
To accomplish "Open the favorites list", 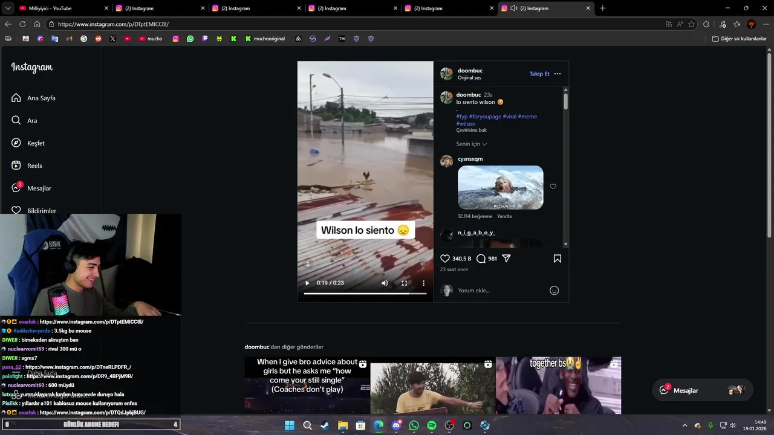I will (x=737, y=24).
